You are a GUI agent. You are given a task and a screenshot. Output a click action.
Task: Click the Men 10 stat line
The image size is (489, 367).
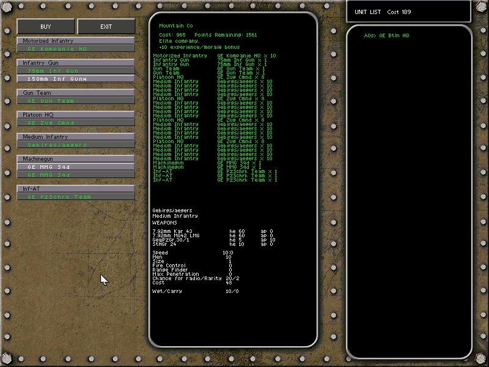192,257
